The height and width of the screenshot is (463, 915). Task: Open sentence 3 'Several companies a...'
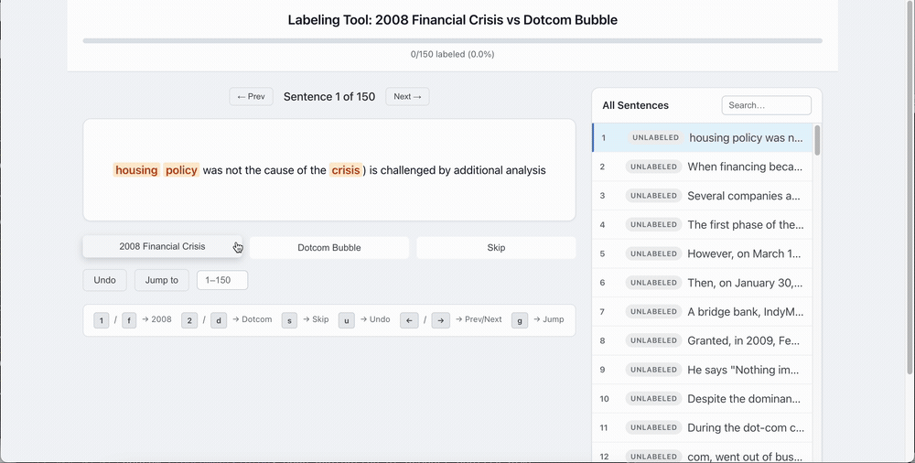(702, 196)
